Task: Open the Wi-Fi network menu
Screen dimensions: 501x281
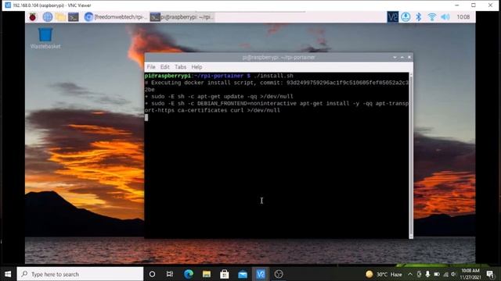Action: (432, 17)
